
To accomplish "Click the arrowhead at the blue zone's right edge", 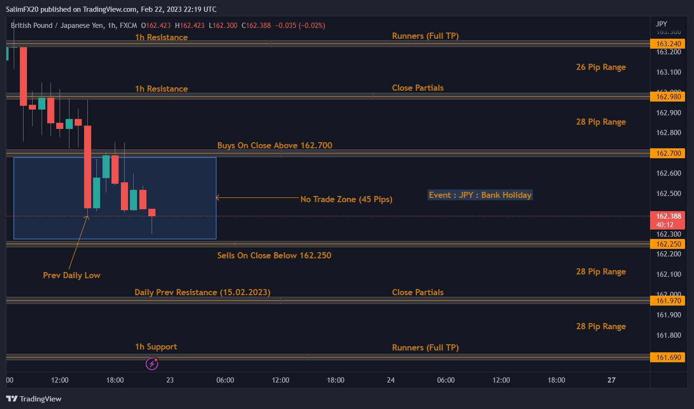I will click(218, 198).
